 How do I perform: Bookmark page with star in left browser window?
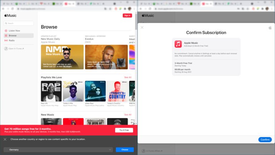pyautogui.click(x=110, y=9)
